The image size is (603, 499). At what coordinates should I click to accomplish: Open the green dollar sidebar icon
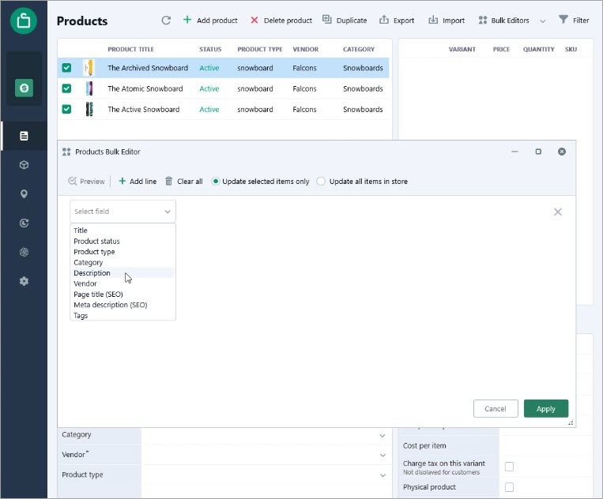pos(24,88)
